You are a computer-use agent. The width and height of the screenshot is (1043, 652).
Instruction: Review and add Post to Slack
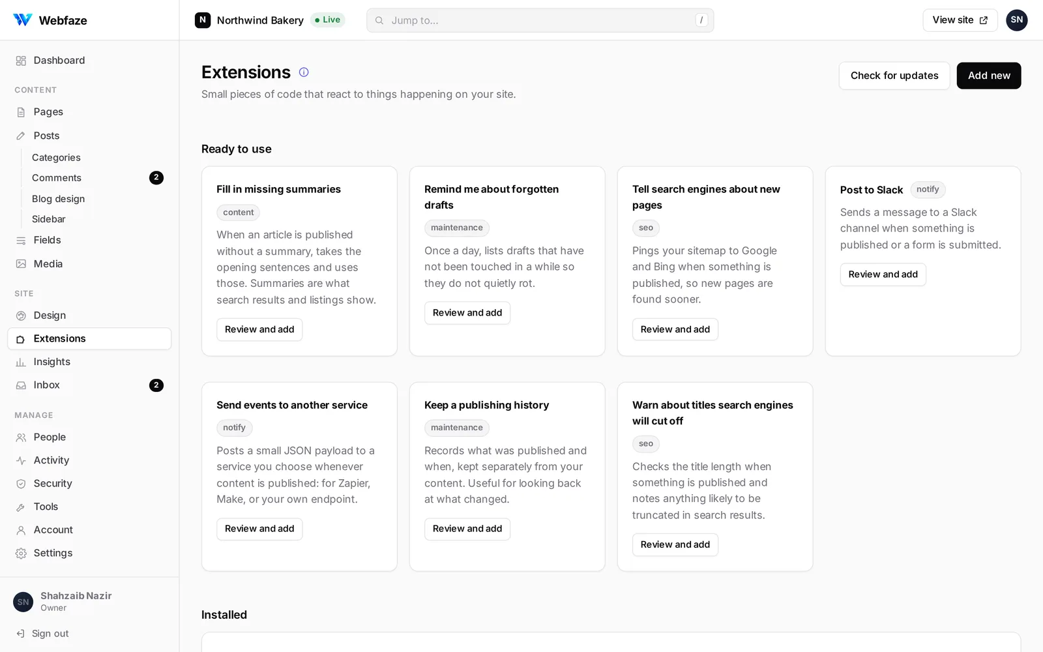(x=883, y=274)
